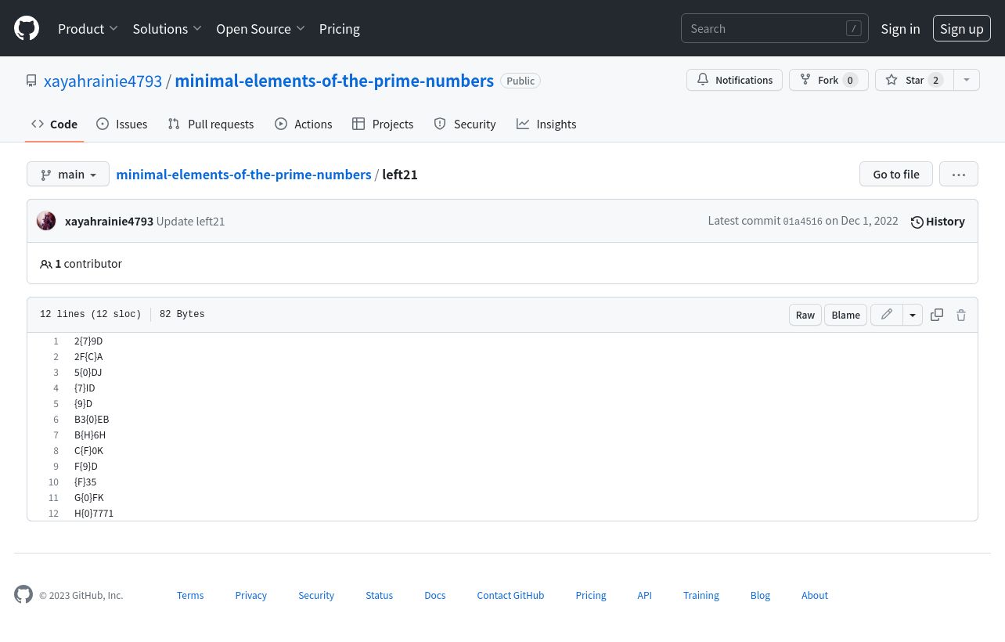
Task: Click the contributors people icon
Action: pyautogui.click(x=46, y=264)
